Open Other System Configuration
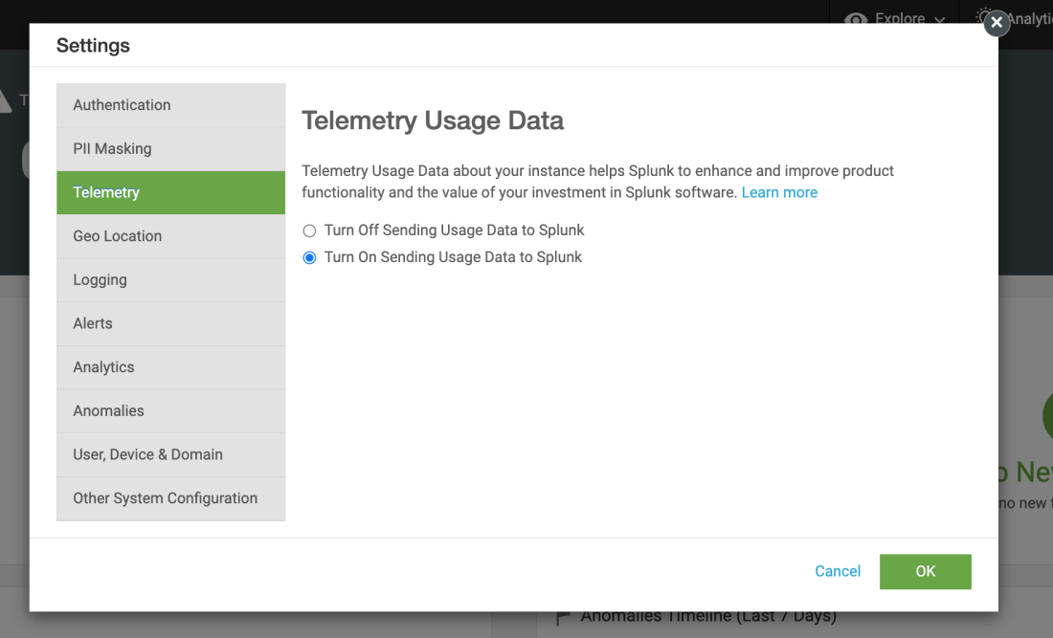Viewport: 1053px width, 638px height. pyautogui.click(x=170, y=498)
